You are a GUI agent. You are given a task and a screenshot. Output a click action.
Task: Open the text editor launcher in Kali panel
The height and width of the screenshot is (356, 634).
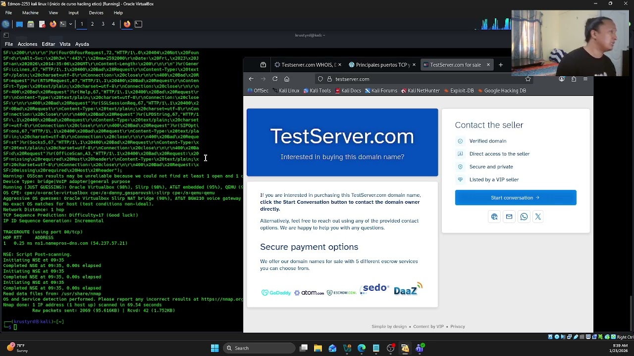[42, 24]
